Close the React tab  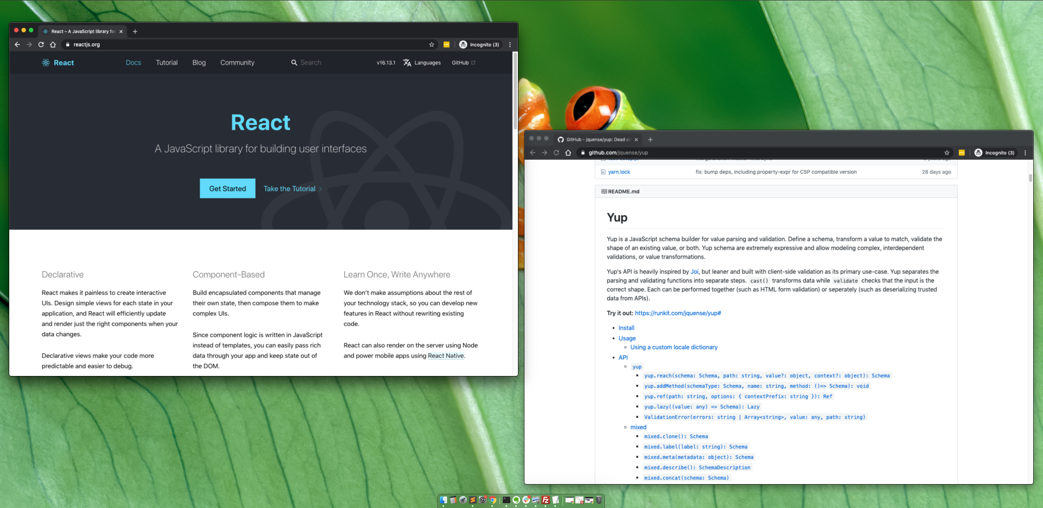(x=121, y=32)
